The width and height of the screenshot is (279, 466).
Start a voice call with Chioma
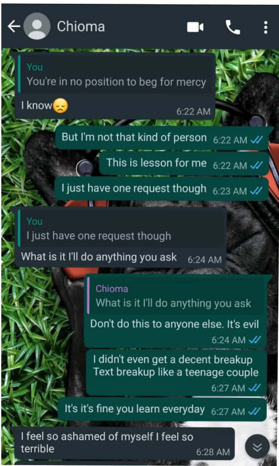(x=233, y=27)
